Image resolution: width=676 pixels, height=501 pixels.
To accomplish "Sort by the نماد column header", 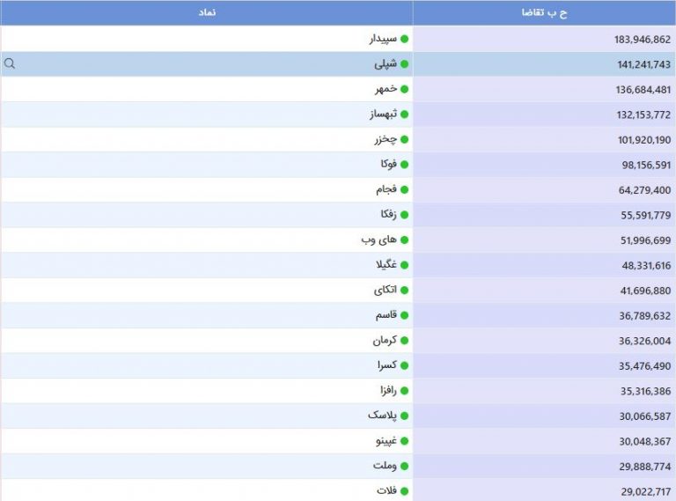I will pos(207,12).
